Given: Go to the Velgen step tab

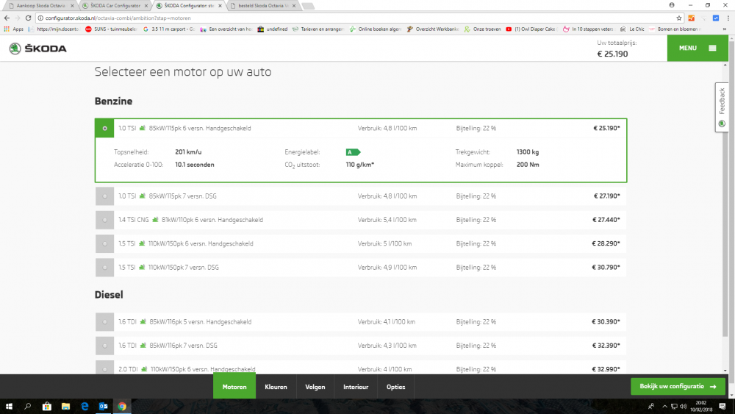Looking at the screenshot, I should tap(315, 387).
